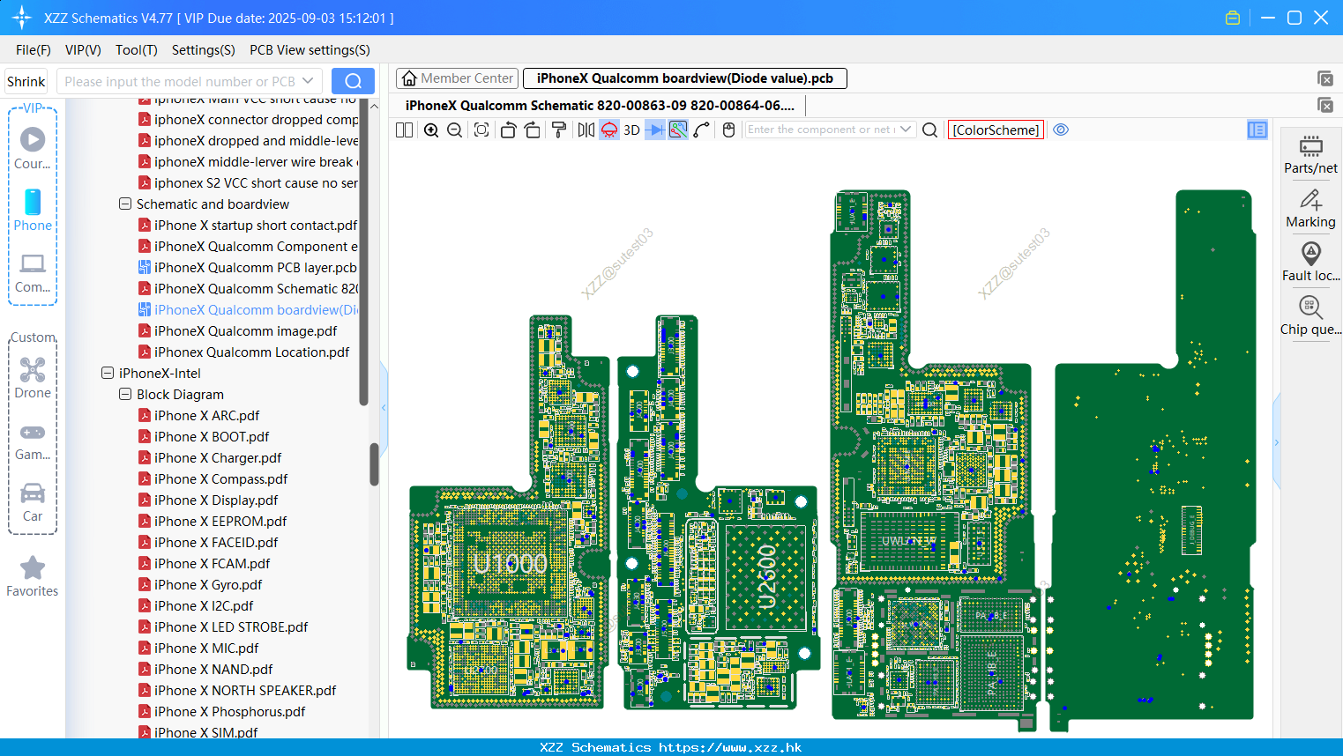Open yellow toolbox icon in title bar
This screenshot has width=1343, height=756.
point(1233,18)
